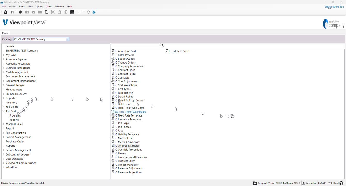Select Subcontract Ledger in the tree

tap(18, 154)
